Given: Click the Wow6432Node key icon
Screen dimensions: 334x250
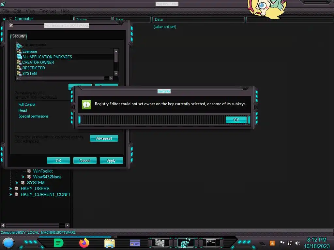Looking at the screenshot, I should (29, 177).
